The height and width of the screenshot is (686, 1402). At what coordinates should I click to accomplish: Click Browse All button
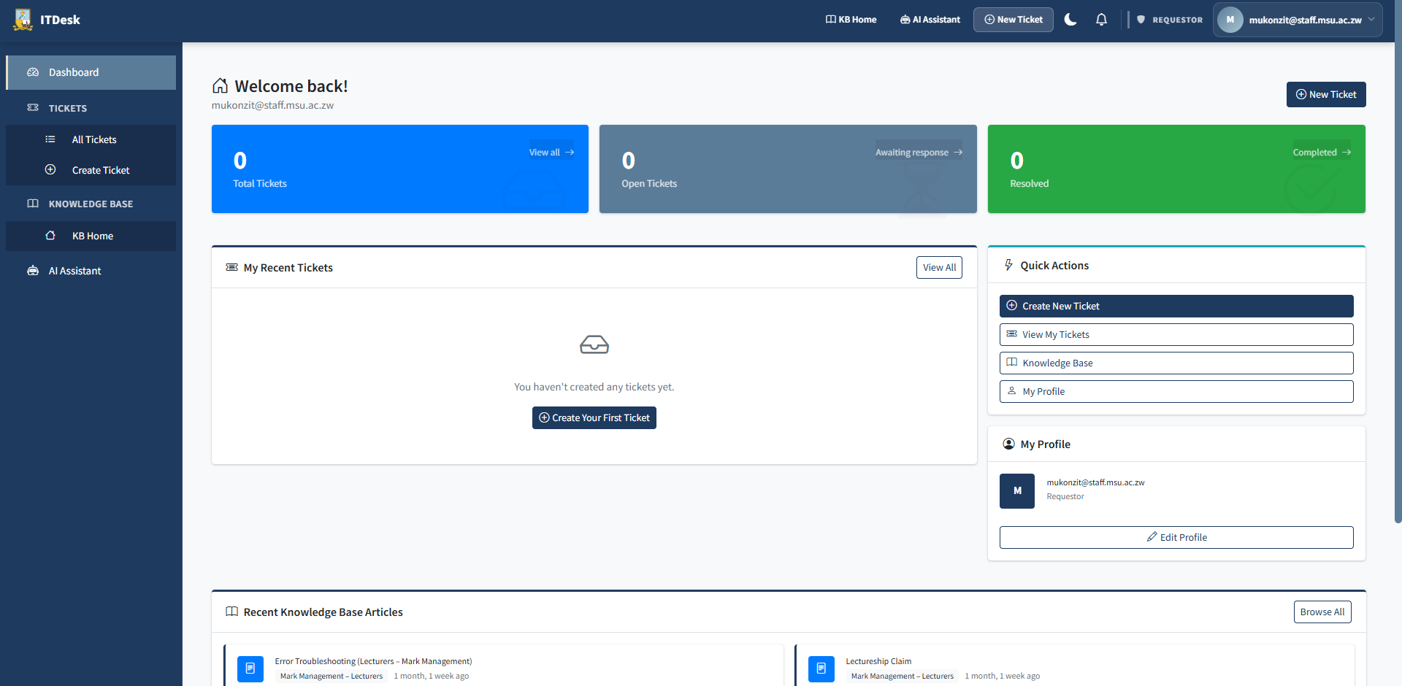click(1322, 612)
